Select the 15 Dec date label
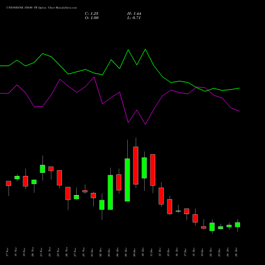The image size is (265, 265). coord(169,252)
